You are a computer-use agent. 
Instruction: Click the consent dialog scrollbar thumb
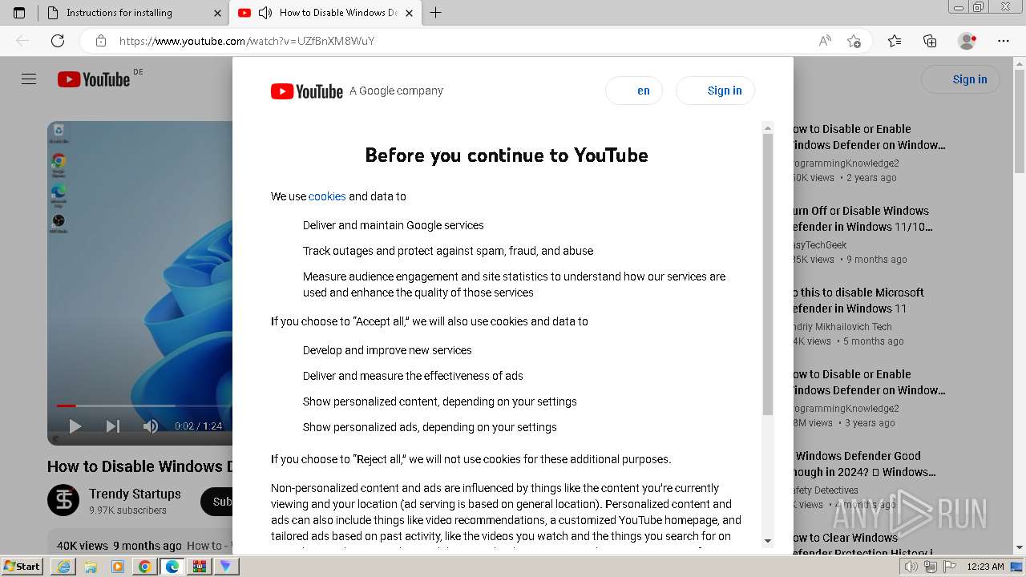coord(768,272)
